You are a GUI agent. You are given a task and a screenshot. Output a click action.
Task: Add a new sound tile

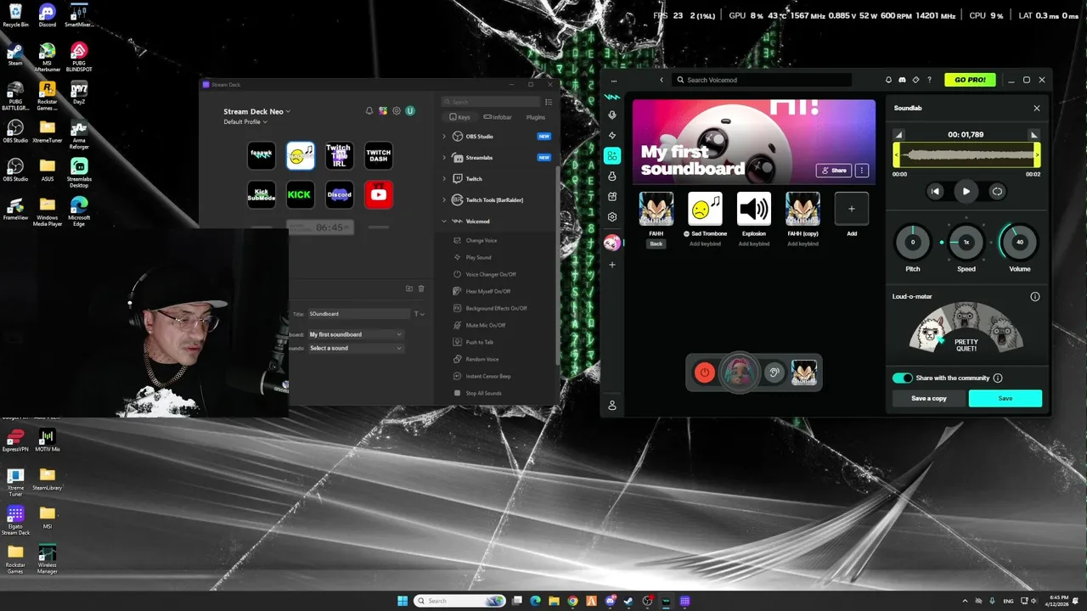pyautogui.click(x=852, y=209)
